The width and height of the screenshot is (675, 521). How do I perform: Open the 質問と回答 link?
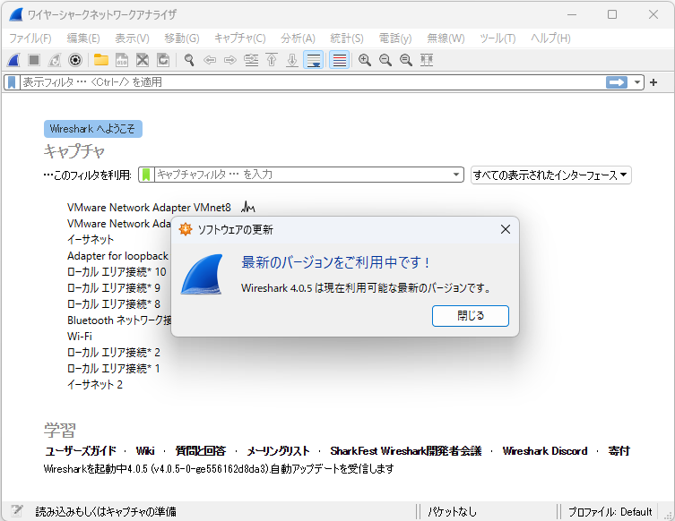point(201,451)
